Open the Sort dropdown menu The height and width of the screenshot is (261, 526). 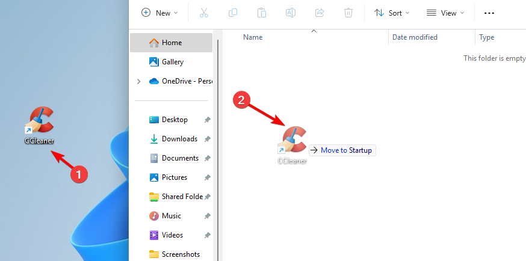[x=392, y=13]
